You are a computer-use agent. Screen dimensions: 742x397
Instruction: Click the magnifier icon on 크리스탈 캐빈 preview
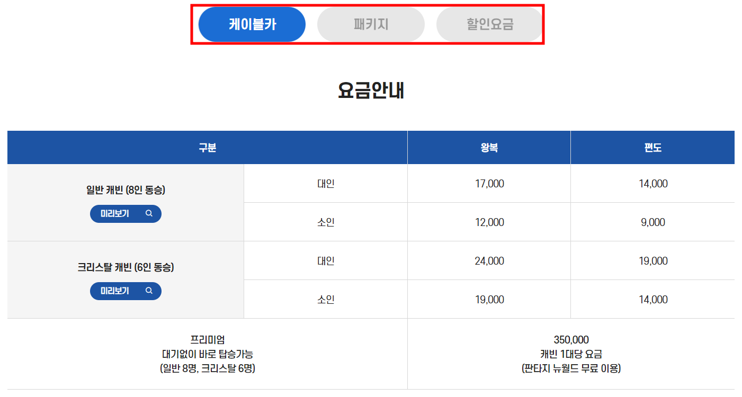(x=149, y=291)
